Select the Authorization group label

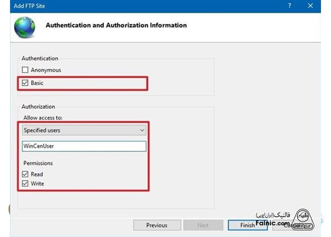pyautogui.click(x=38, y=107)
